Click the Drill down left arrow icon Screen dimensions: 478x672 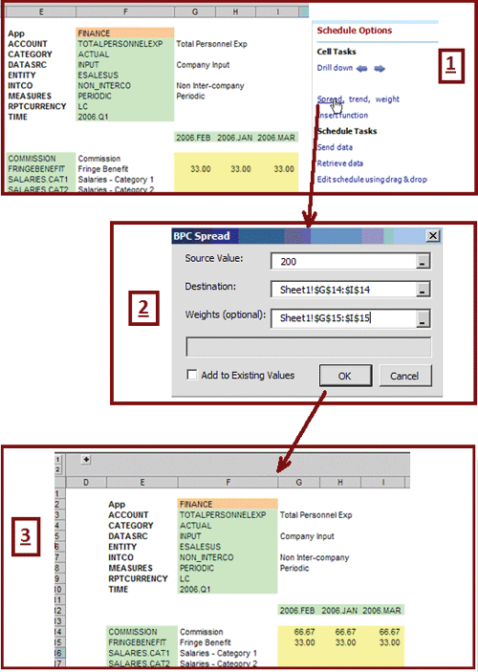coord(361,68)
